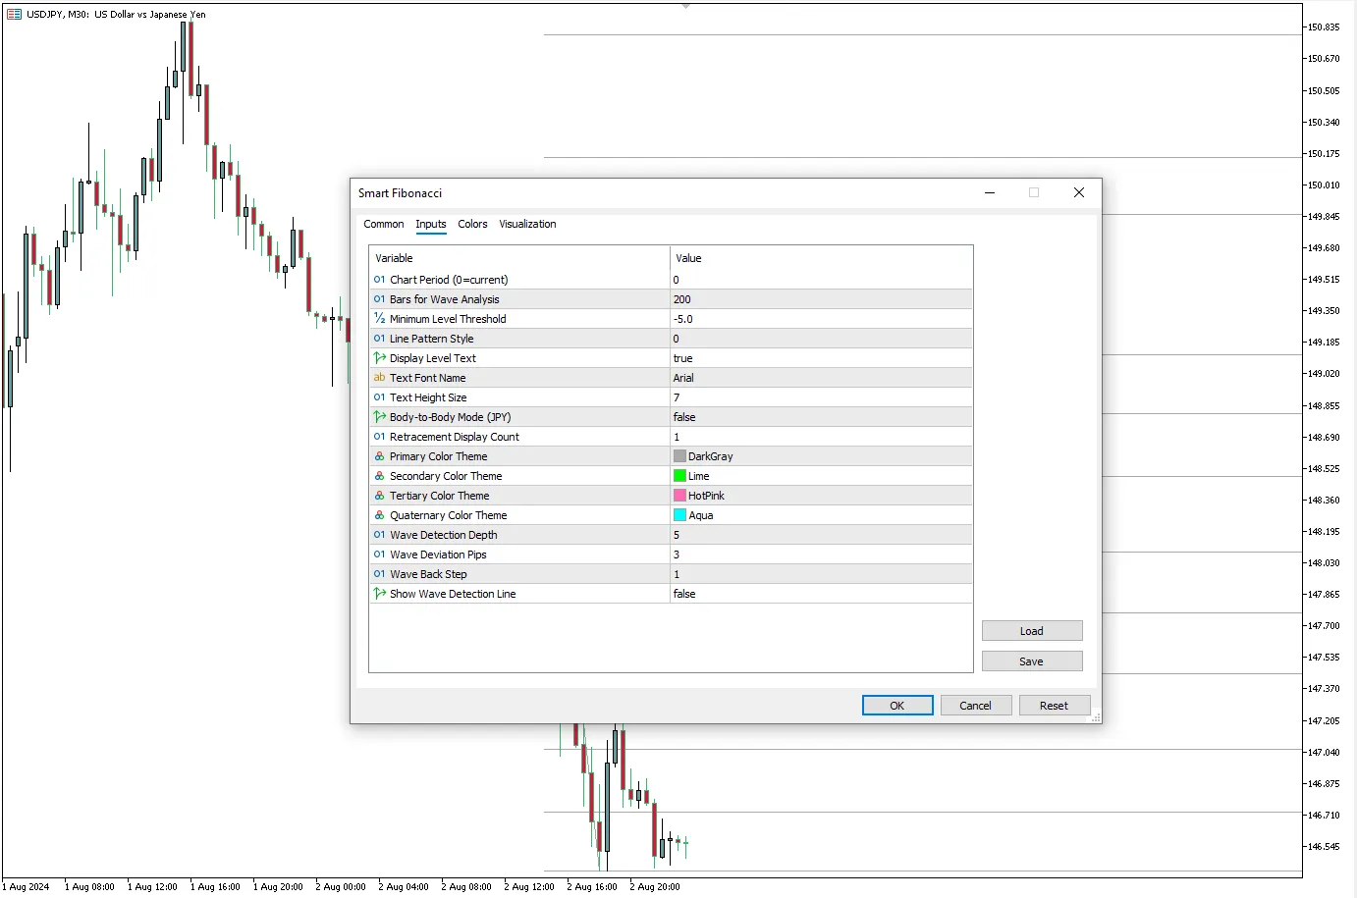Open the Line Pattern Style value dropdown
This screenshot has width=1357, height=898.
point(820,338)
